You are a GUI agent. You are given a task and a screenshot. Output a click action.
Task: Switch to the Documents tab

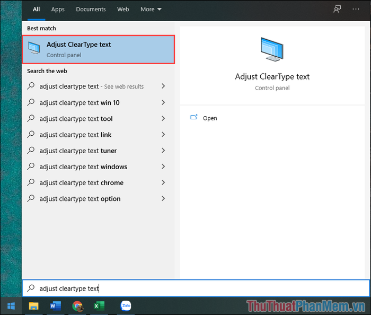pyautogui.click(x=91, y=10)
